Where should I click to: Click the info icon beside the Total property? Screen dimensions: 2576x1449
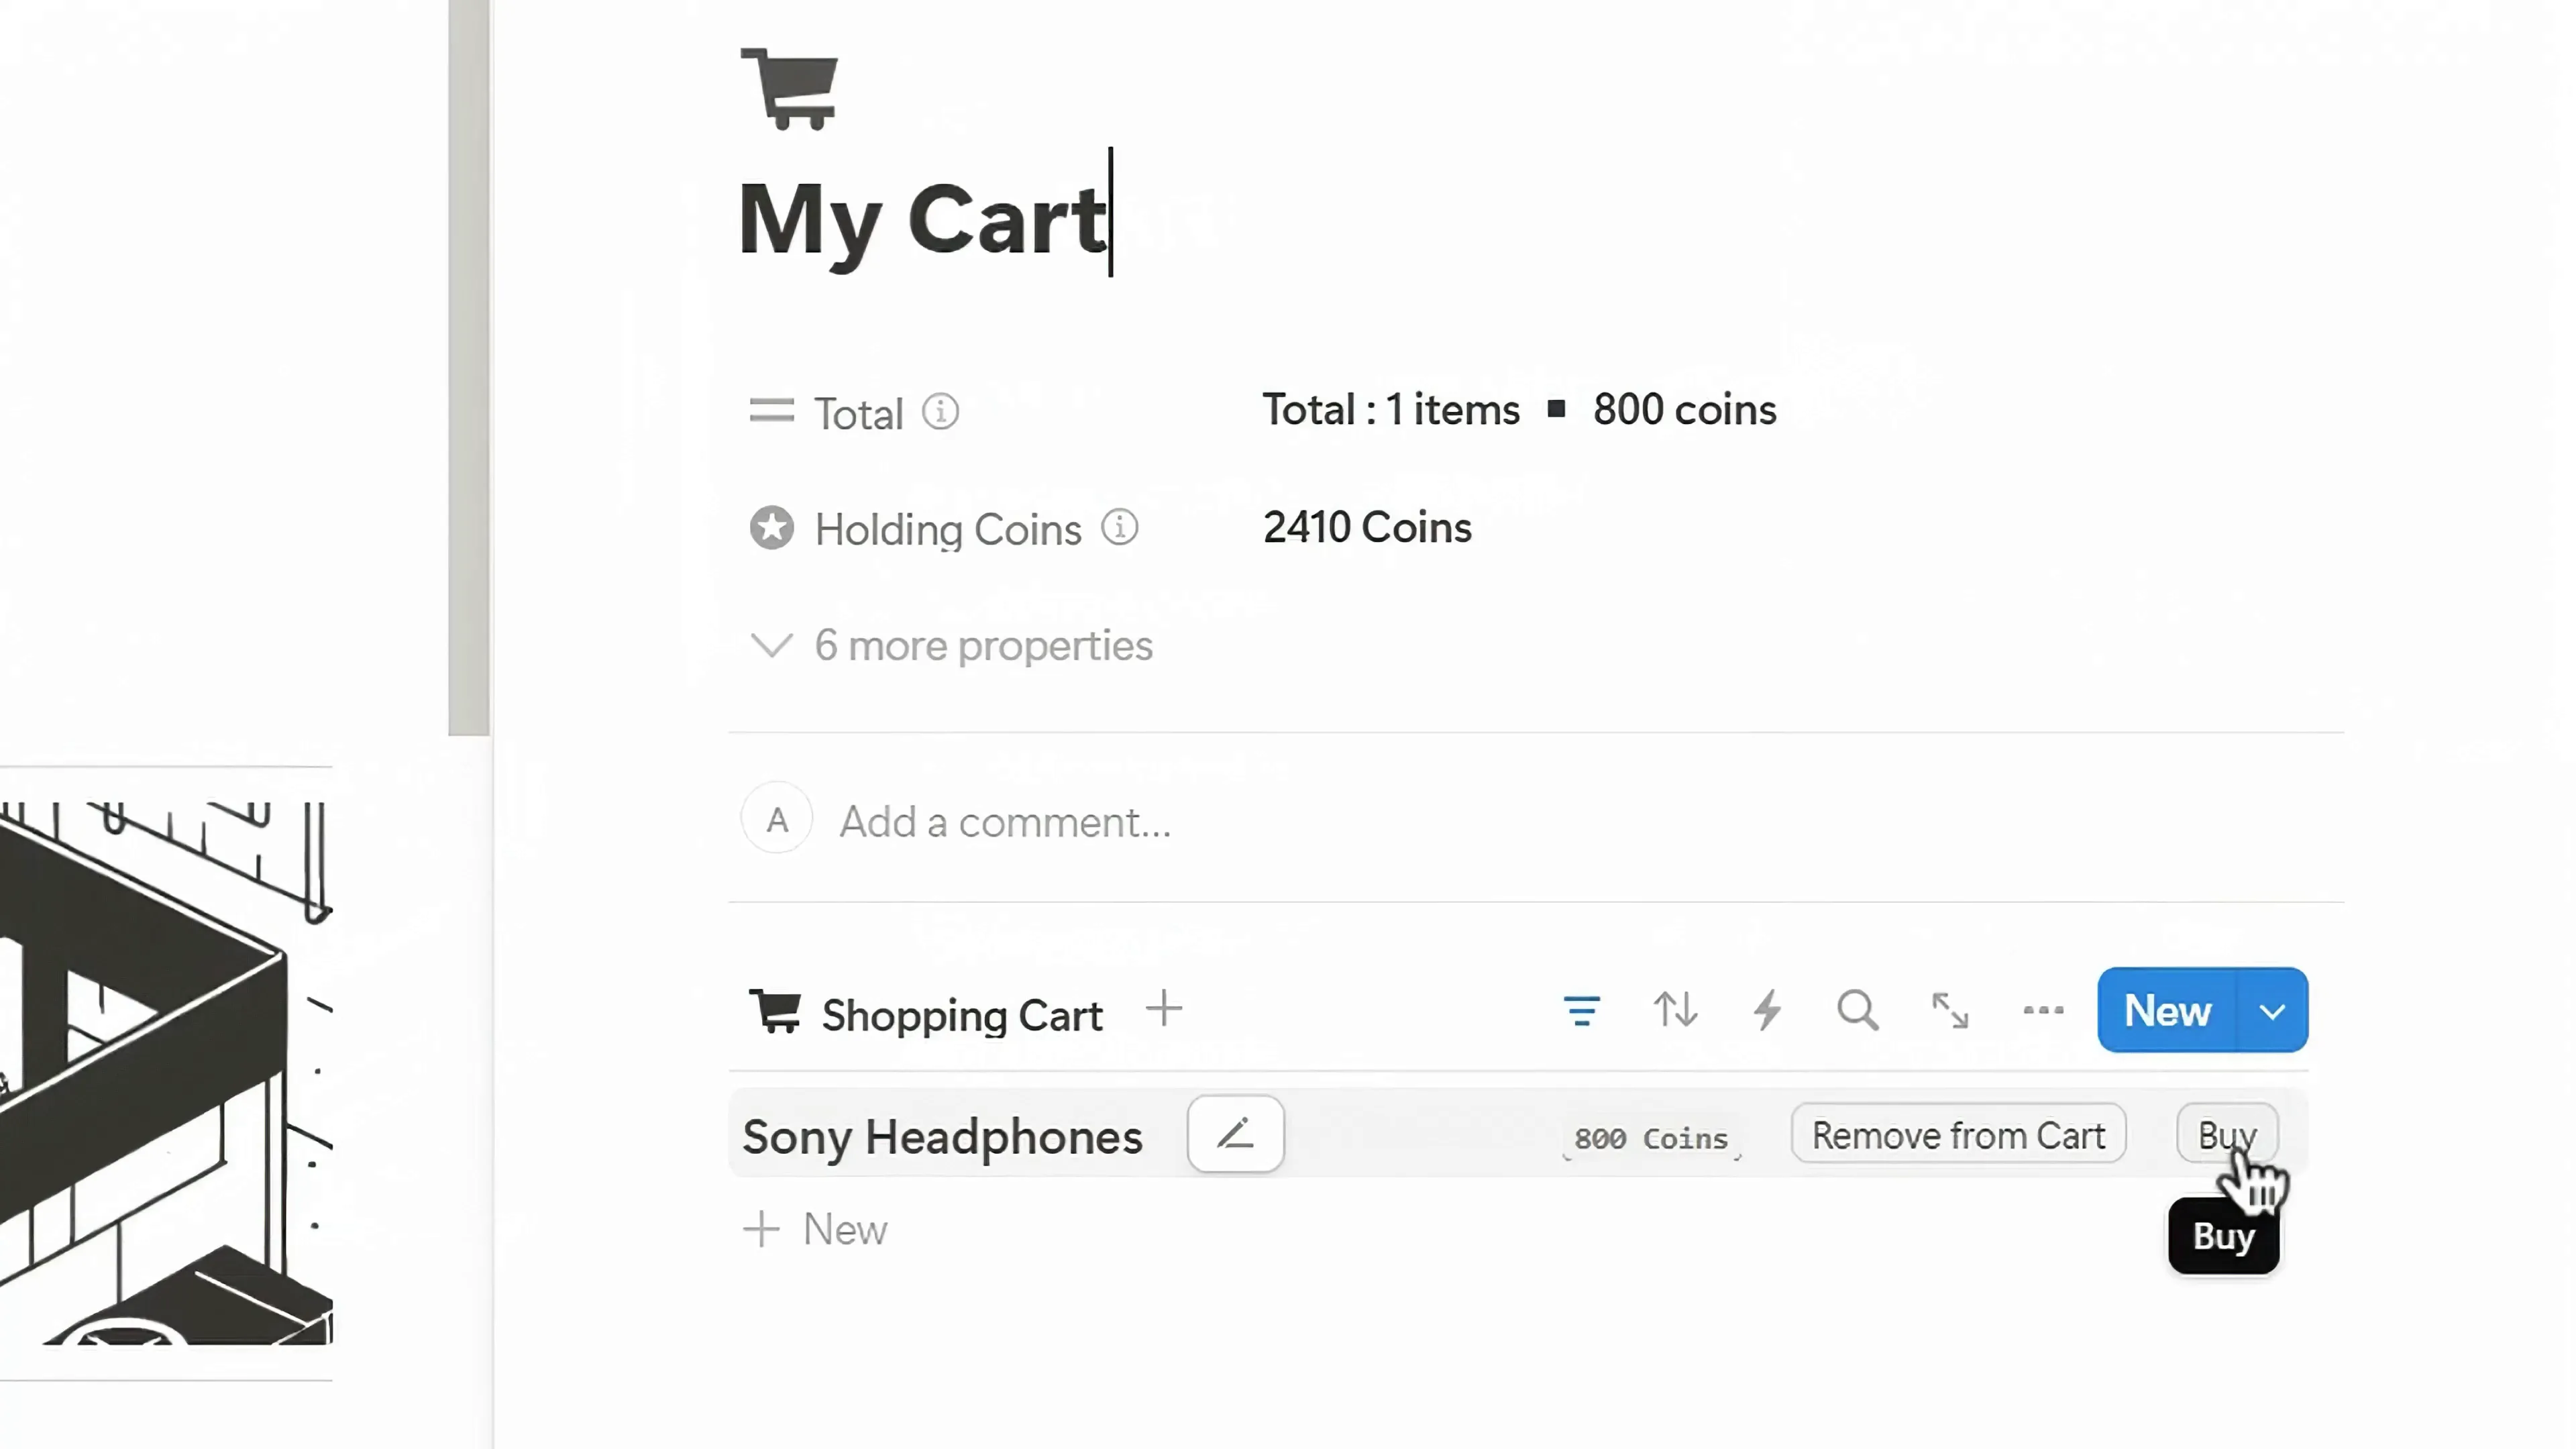[939, 412]
